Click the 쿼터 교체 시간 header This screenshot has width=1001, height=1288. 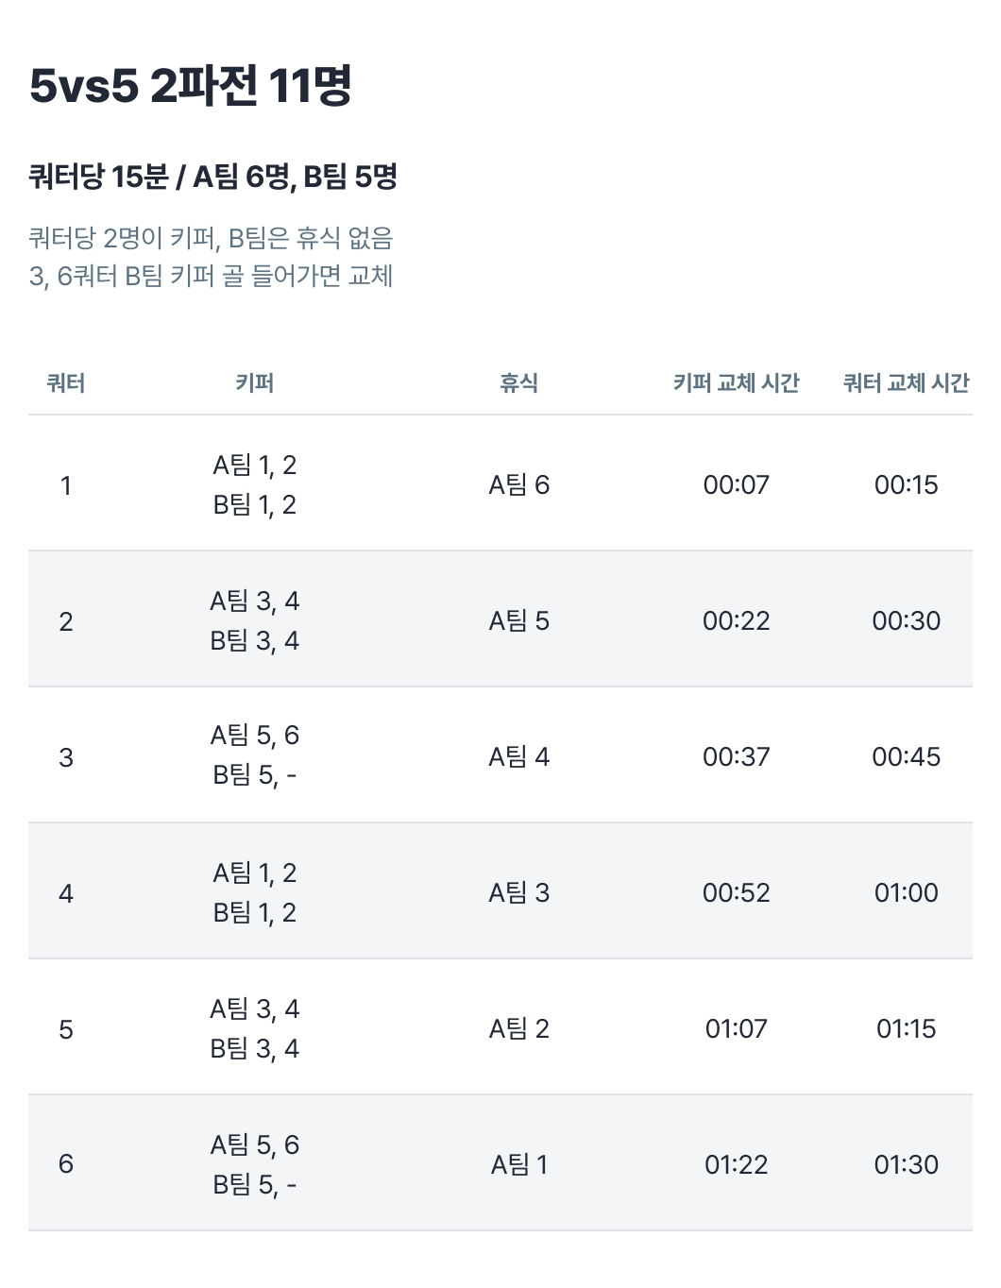click(906, 382)
